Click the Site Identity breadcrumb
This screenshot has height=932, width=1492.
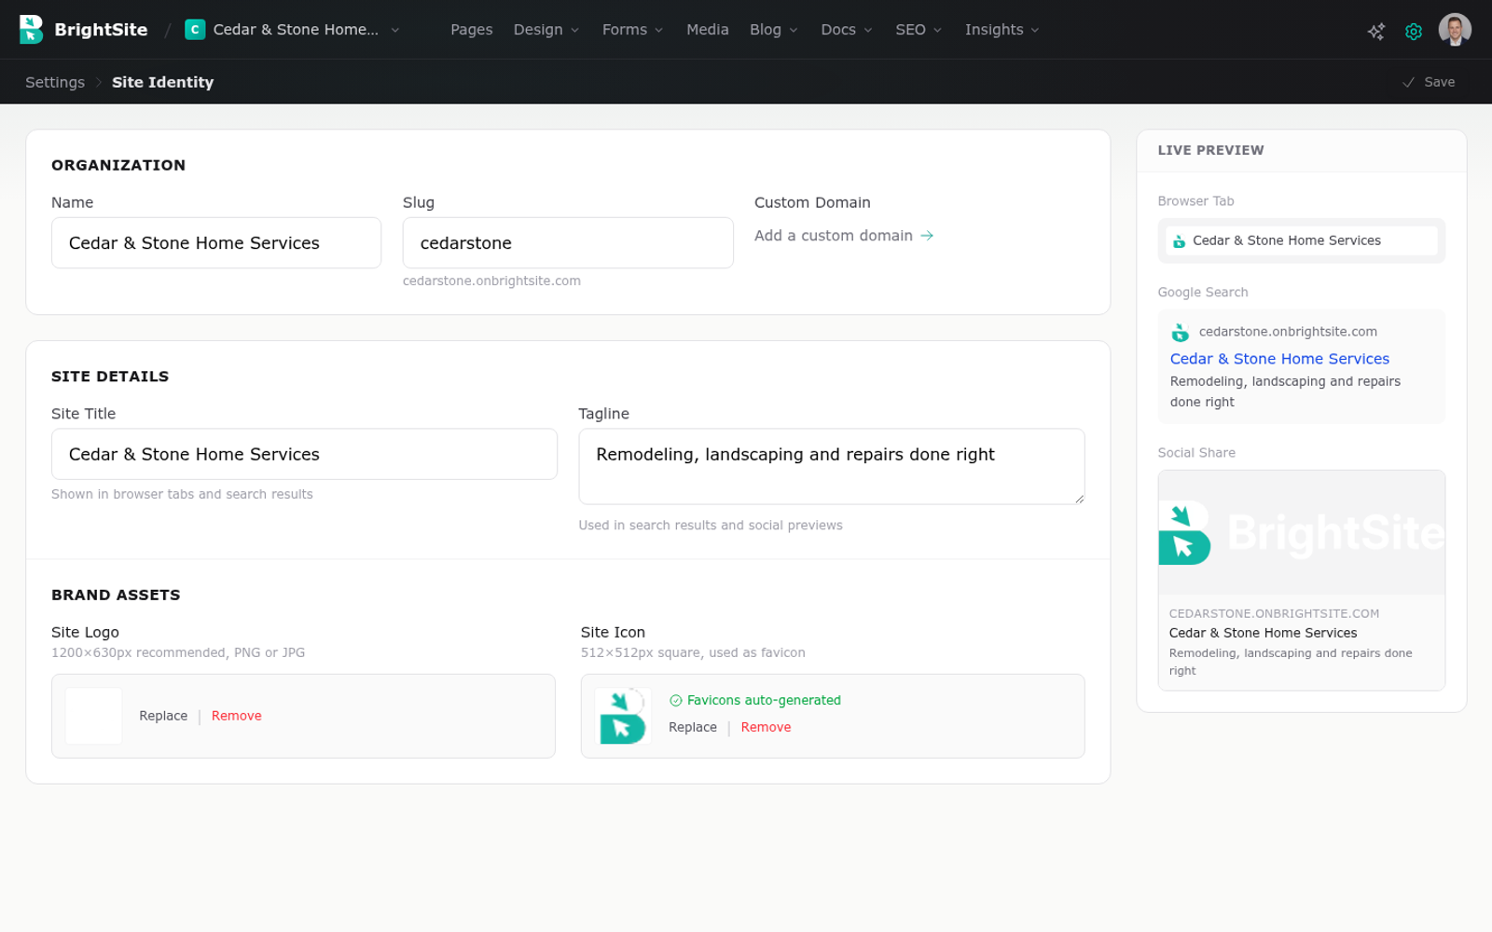click(x=163, y=82)
